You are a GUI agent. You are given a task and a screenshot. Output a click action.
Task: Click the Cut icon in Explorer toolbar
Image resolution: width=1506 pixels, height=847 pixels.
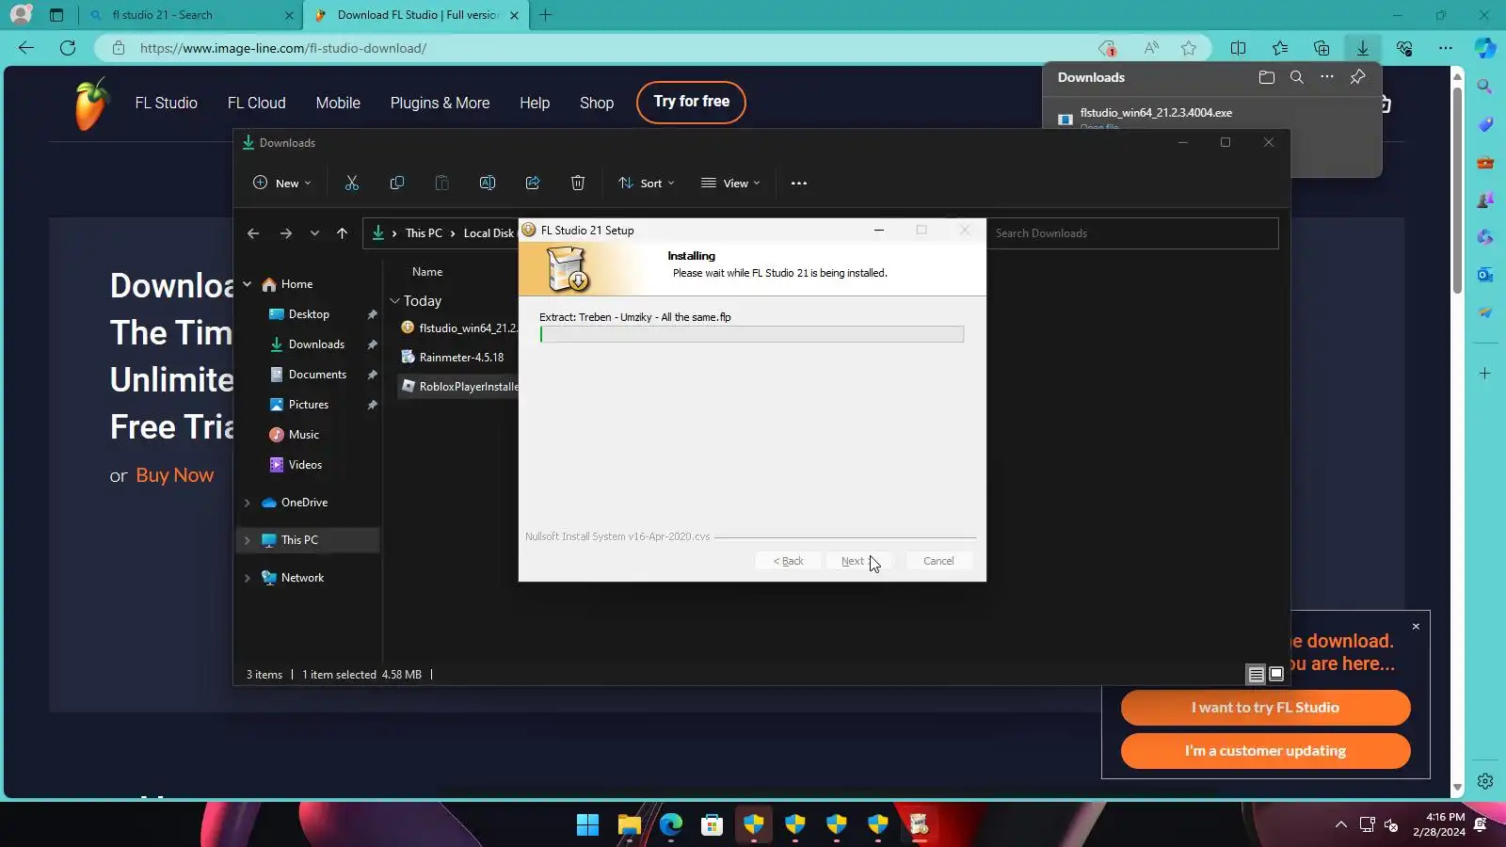click(352, 184)
